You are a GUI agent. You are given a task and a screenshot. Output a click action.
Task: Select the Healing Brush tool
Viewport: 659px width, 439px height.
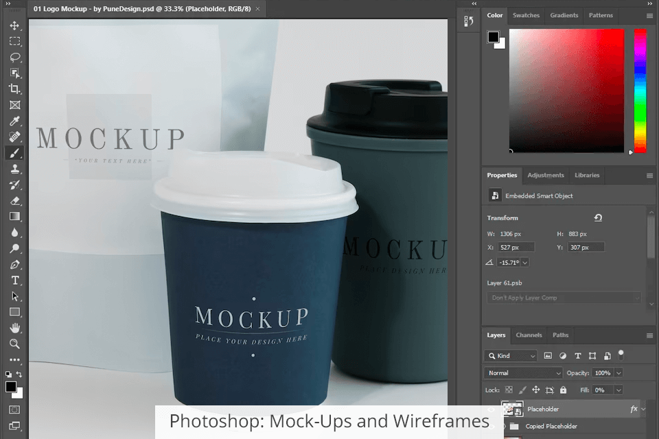click(x=14, y=137)
